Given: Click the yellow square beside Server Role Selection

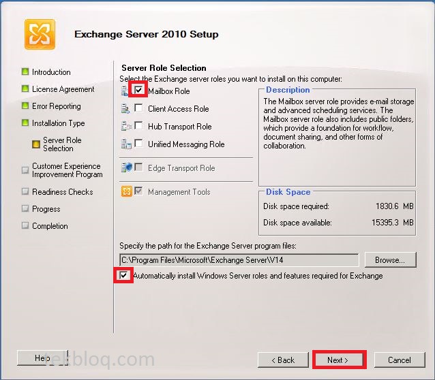Looking at the screenshot, I should [36, 144].
